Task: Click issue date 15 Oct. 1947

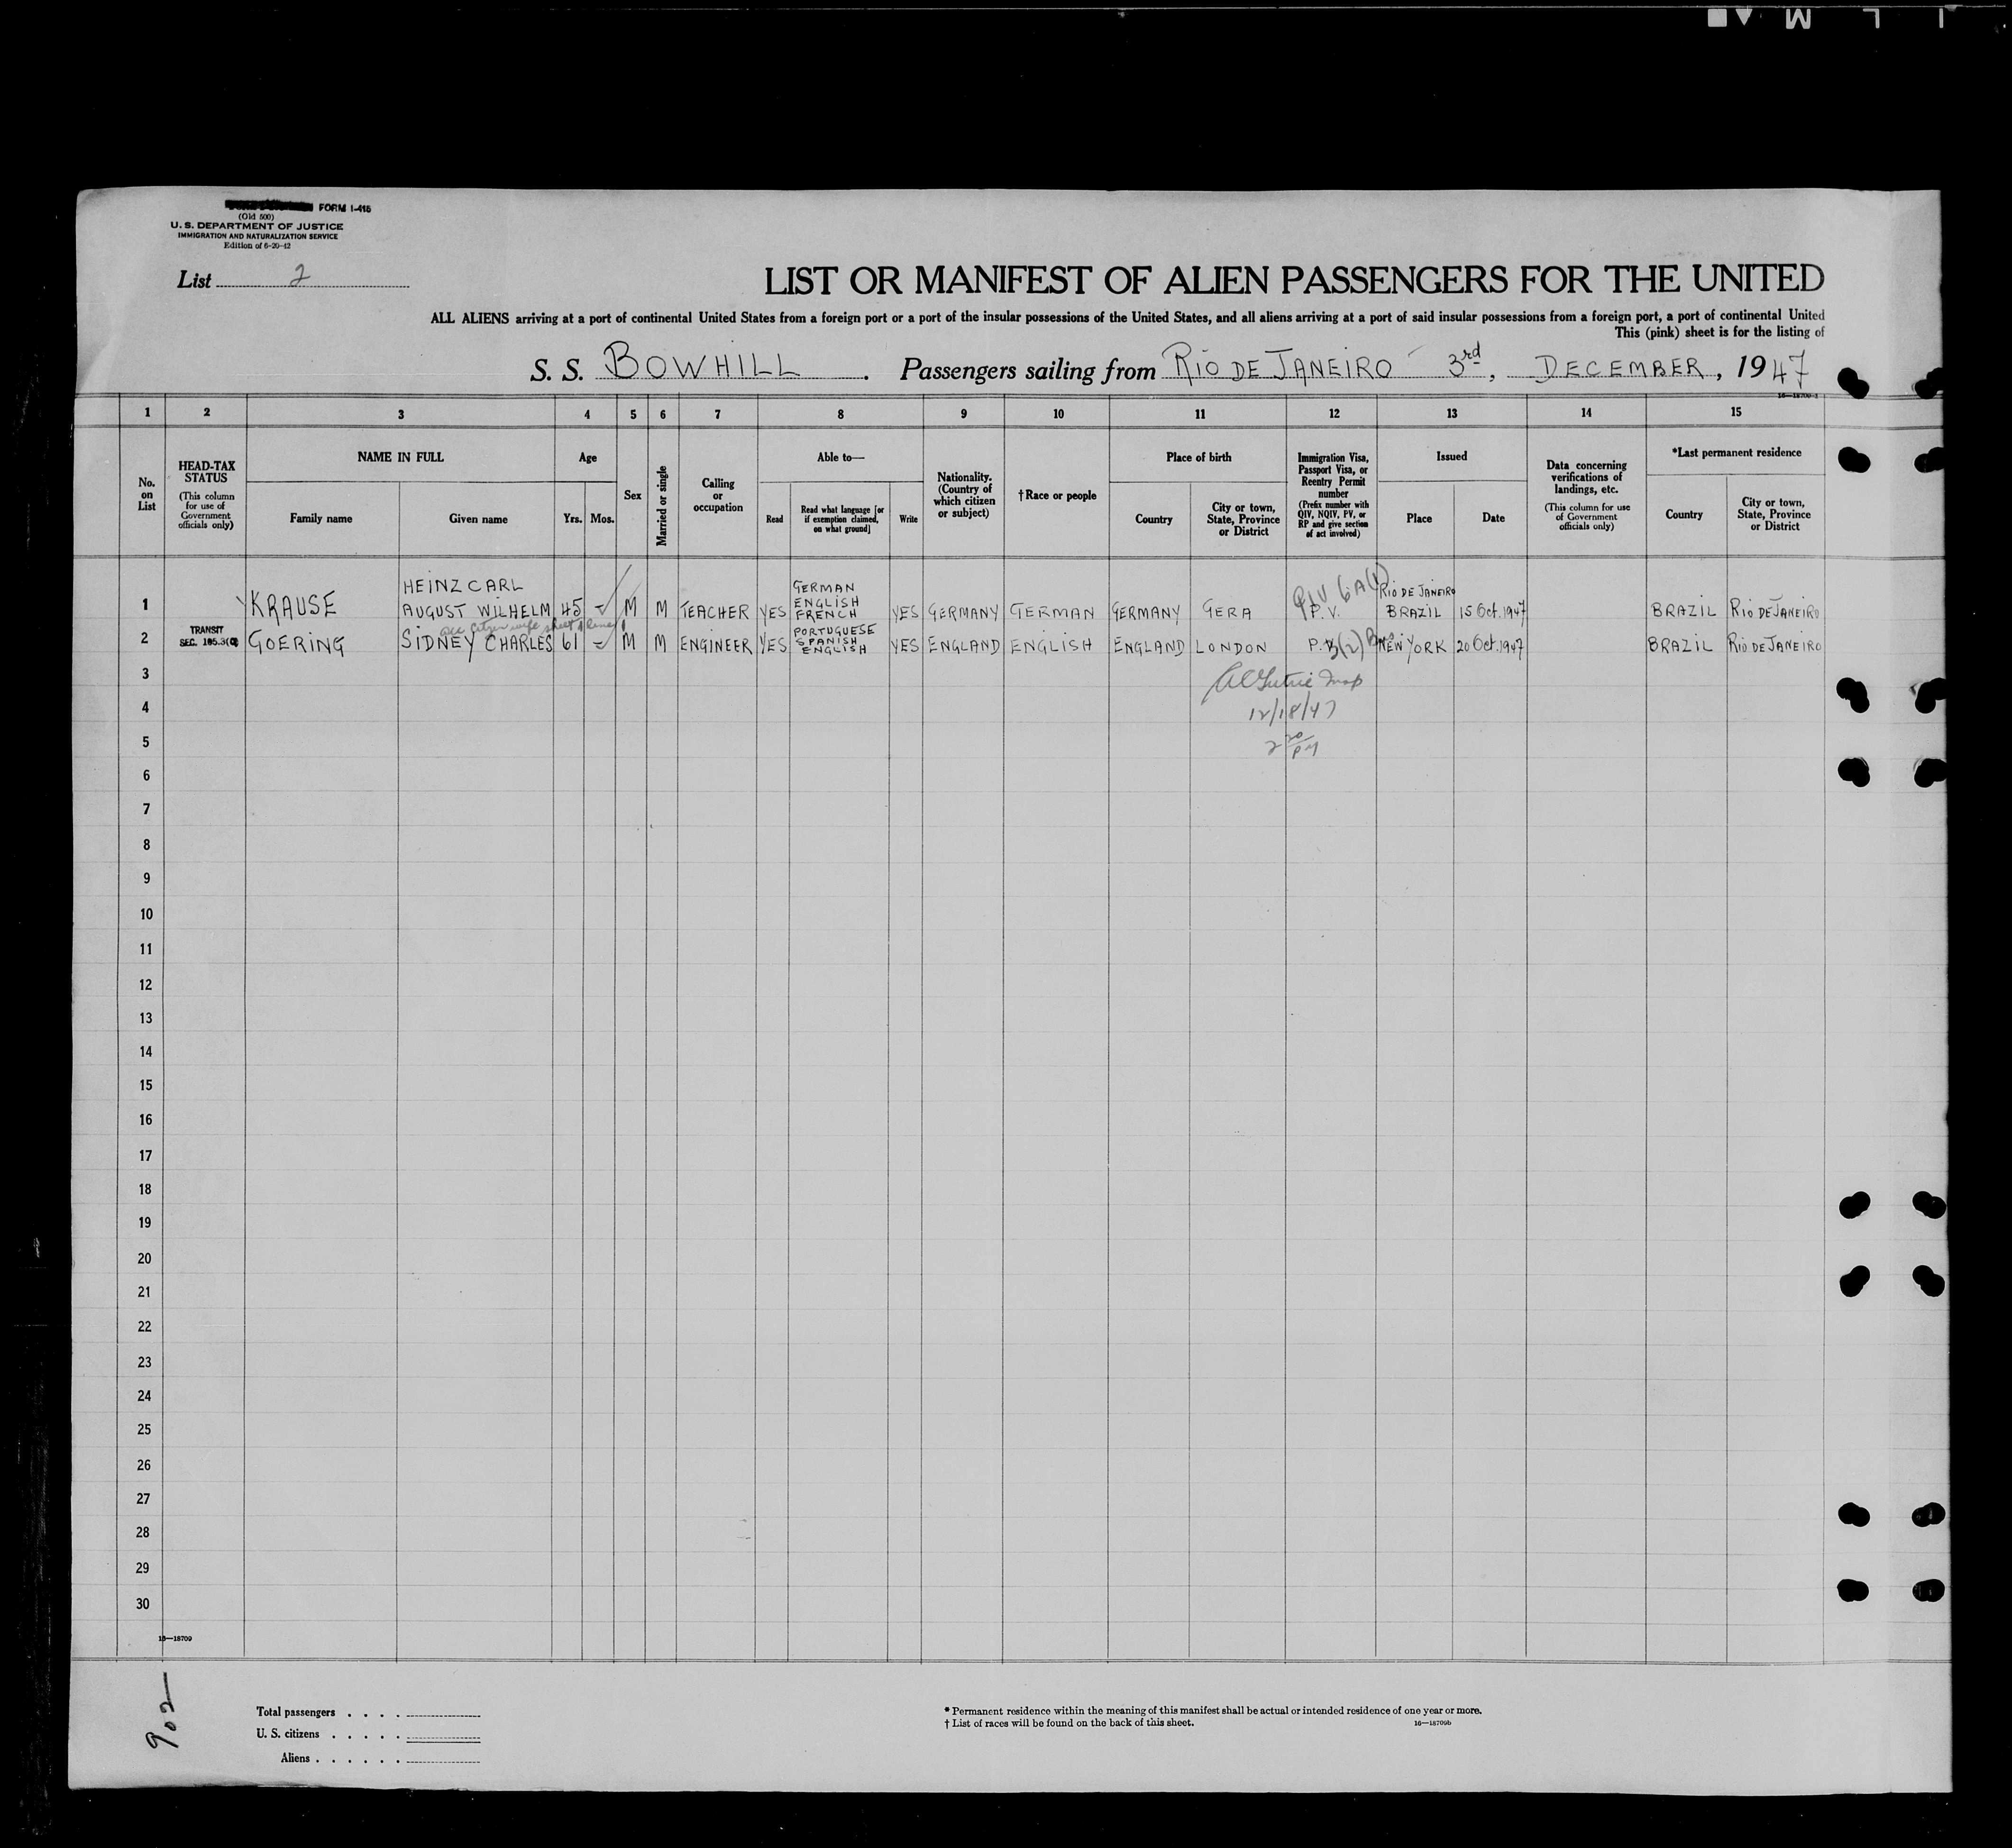Action: click(1492, 611)
